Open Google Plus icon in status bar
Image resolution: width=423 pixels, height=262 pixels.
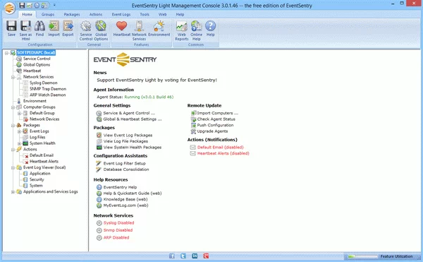click(206, 256)
